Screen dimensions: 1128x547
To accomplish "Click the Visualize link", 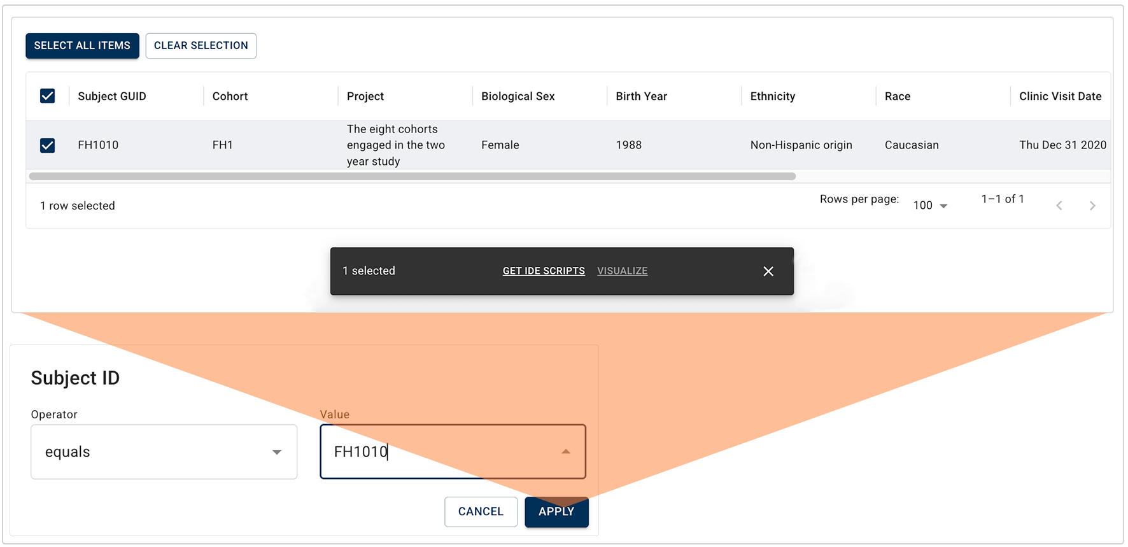I will (x=622, y=271).
